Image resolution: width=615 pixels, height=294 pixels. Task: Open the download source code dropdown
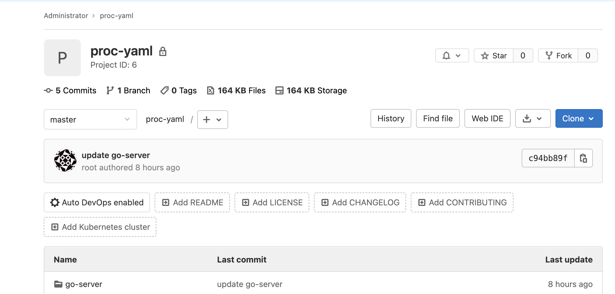532,118
